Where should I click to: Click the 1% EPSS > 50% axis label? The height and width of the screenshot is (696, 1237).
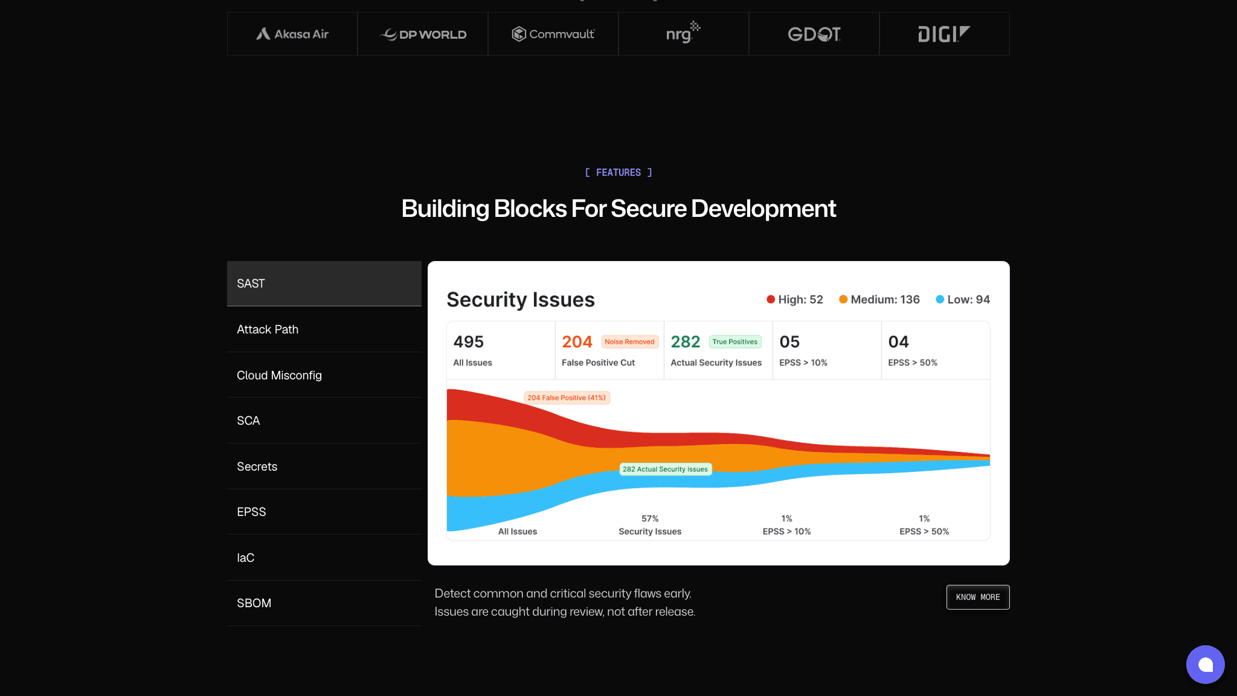924,525
